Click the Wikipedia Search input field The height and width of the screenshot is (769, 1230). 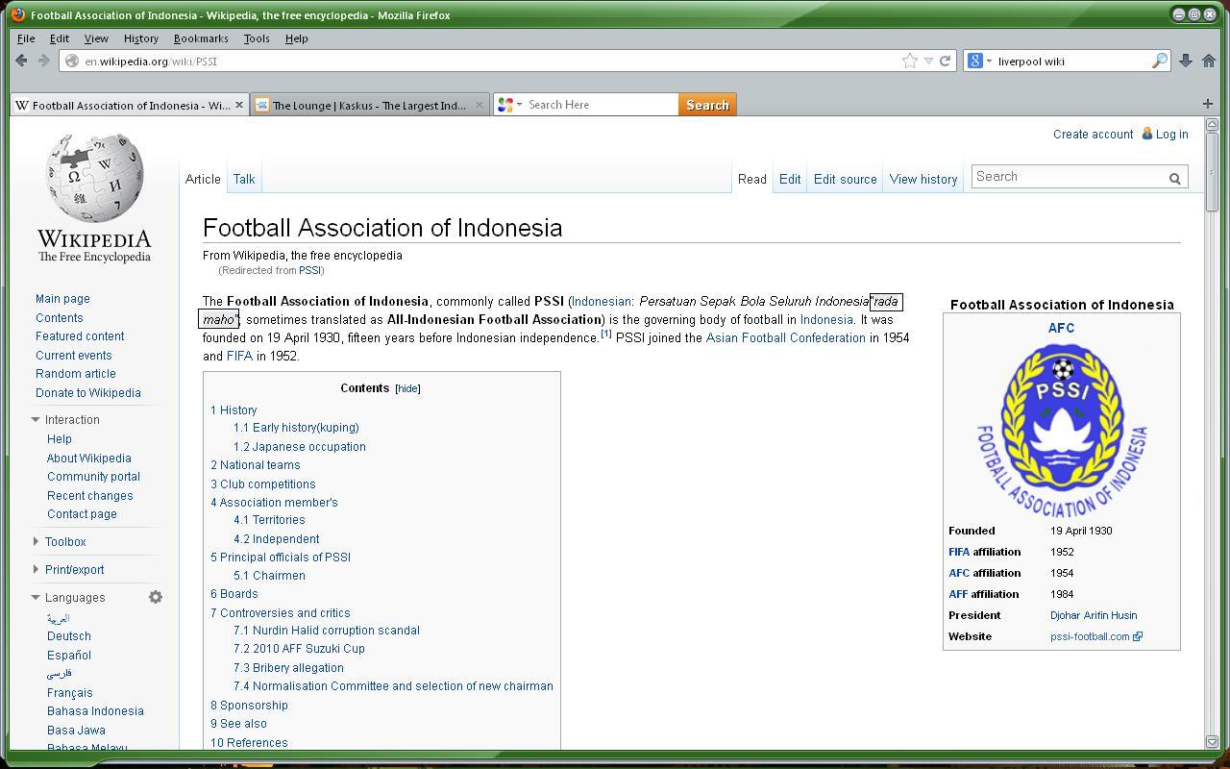1068,177
